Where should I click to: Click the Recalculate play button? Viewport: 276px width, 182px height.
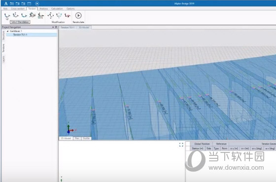pyautogui.click(x=78, y=15)
